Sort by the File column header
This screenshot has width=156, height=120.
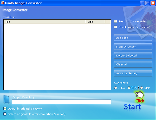[x=44, y=22]
